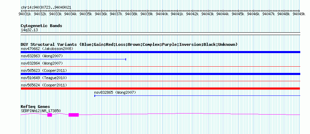Viewport: 310px width, 134px height.
Task: Select the 14q32.13 band label
Action: [29, 30]
